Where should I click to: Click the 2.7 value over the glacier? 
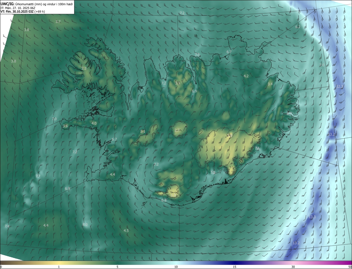177,130
